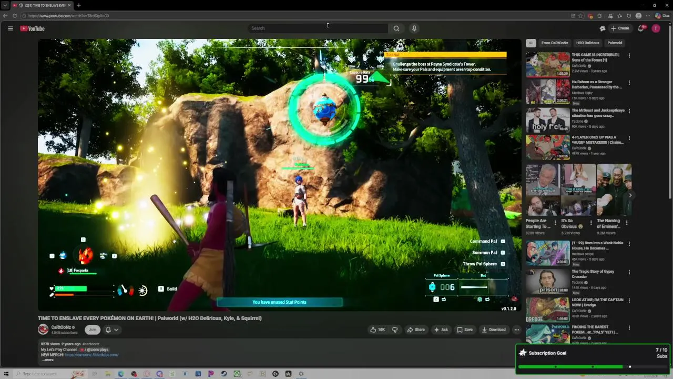This screenshot has height=379, width=673.
Task: Share the video
Action: (x=416, y=330)
